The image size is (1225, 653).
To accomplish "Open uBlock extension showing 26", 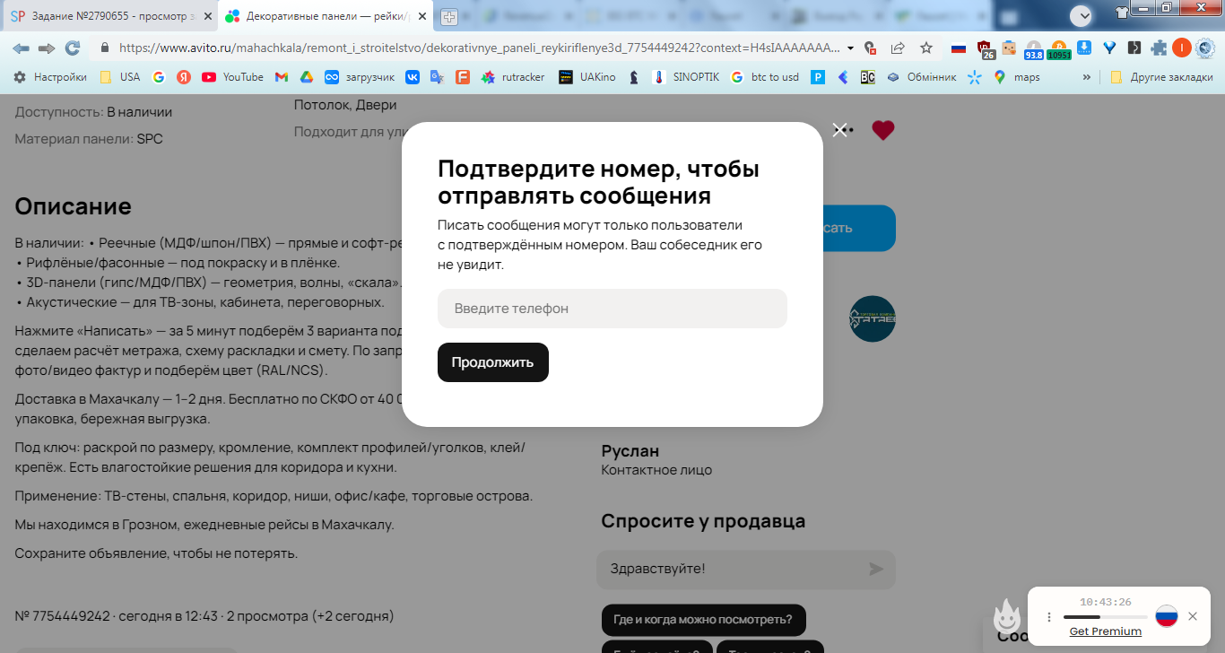I will click(986, 49).
